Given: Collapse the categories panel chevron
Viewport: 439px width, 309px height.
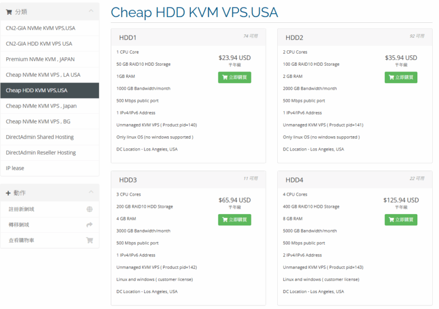Looking at the screenshot, I should click(x=91, y=11).
